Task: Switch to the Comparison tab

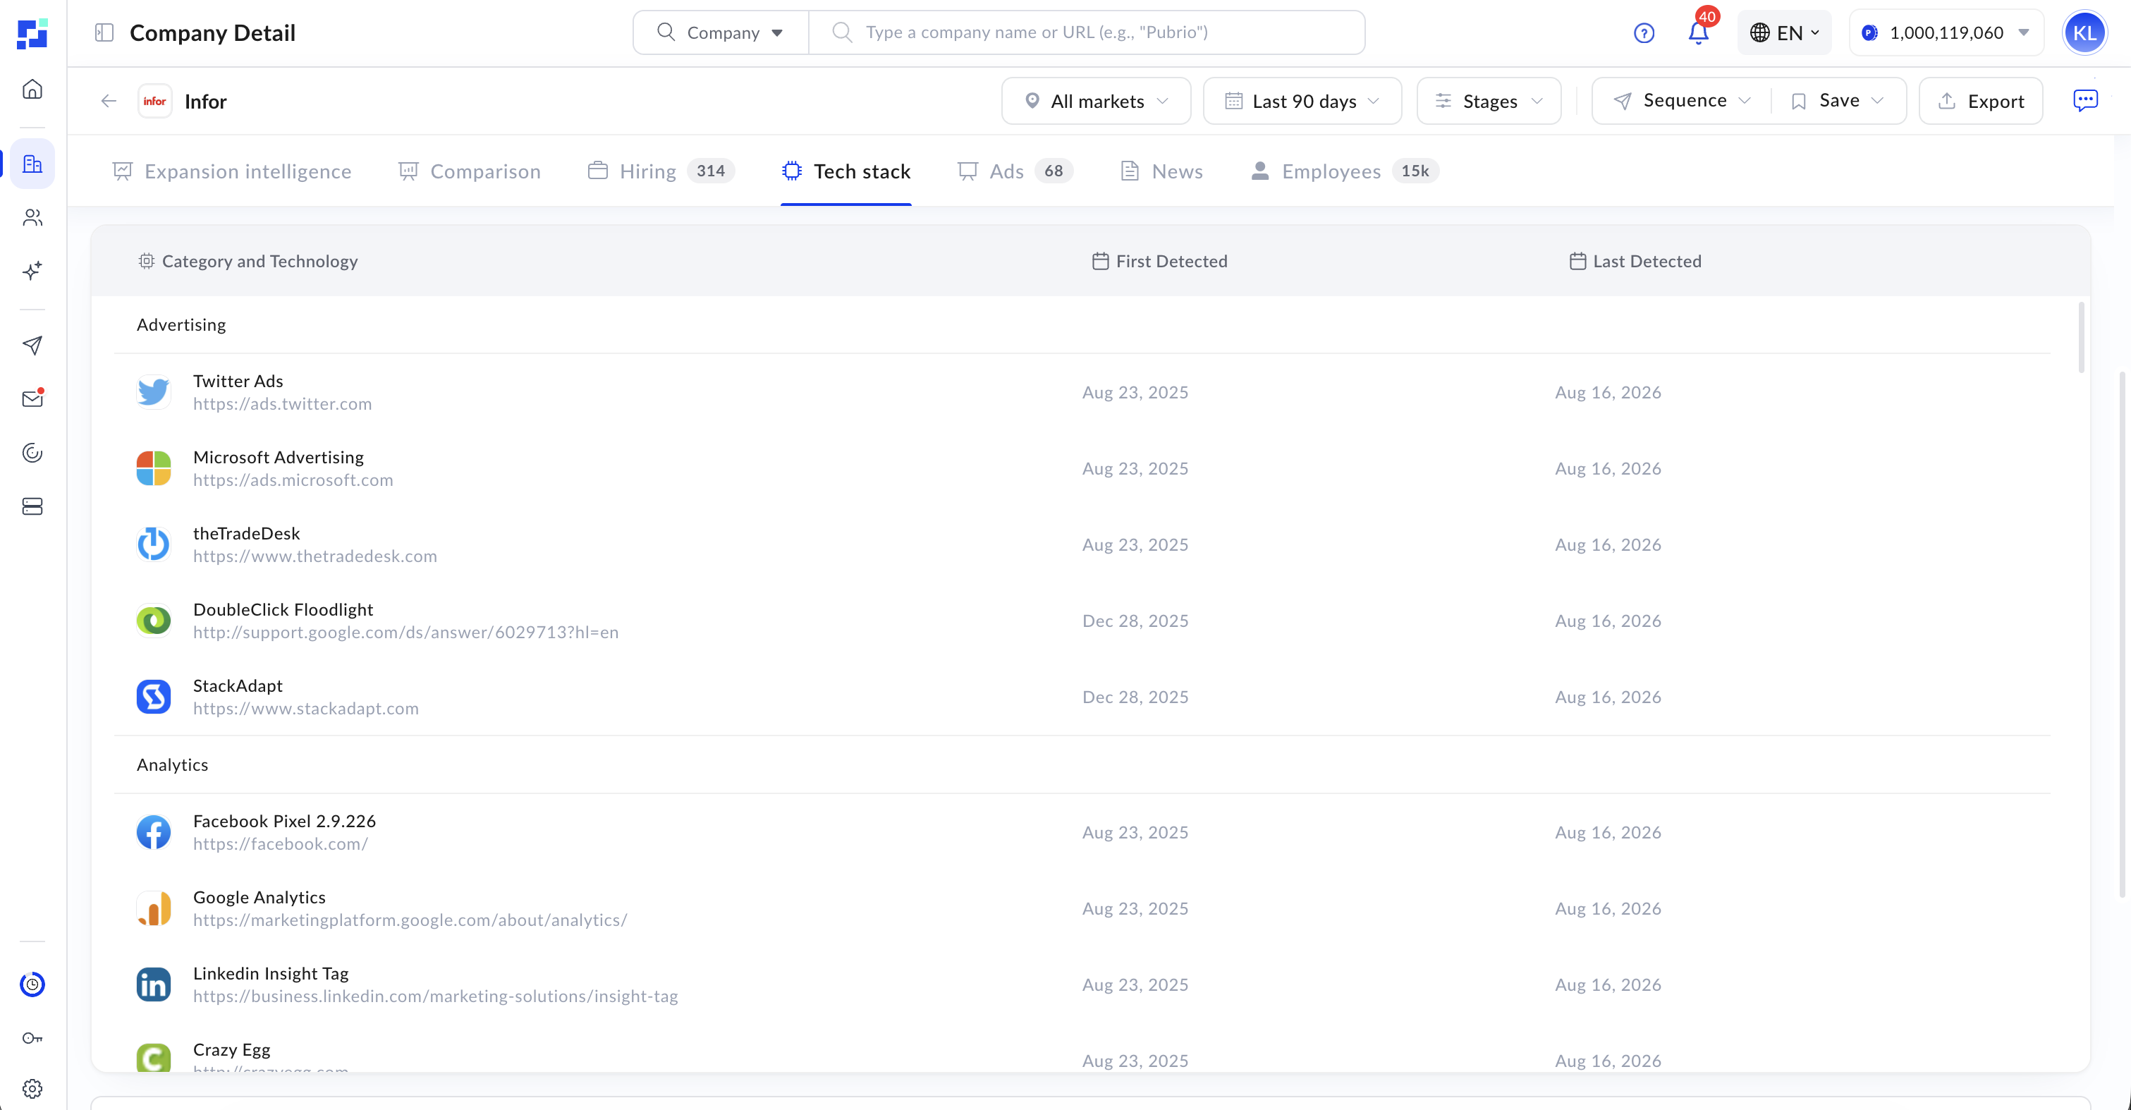Action: pyautogui.click(x=469, y=171)
